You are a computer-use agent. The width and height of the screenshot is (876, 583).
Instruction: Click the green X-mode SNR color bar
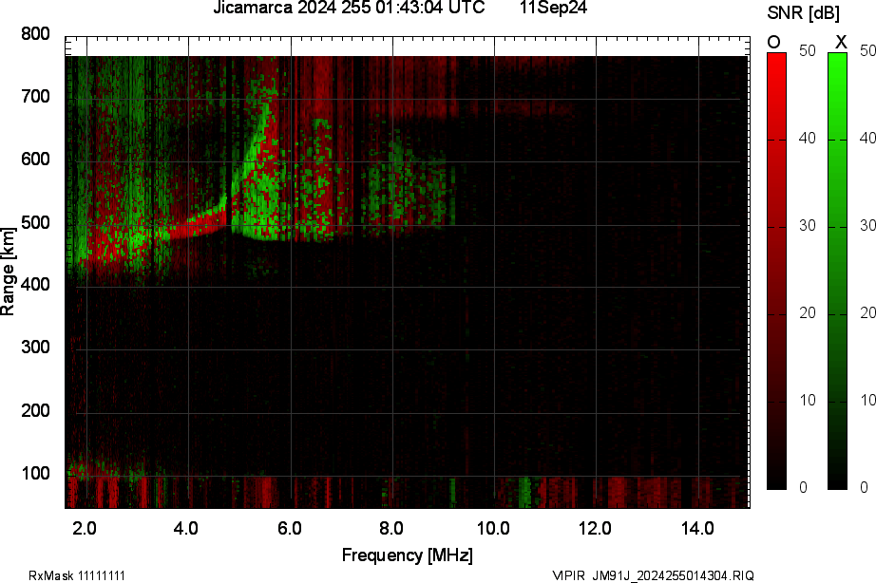[837, 271]
